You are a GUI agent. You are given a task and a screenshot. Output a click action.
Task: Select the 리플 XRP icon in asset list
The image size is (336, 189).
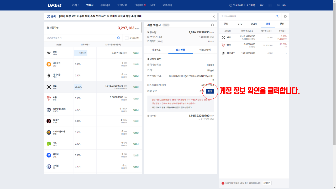click(49, 87)
